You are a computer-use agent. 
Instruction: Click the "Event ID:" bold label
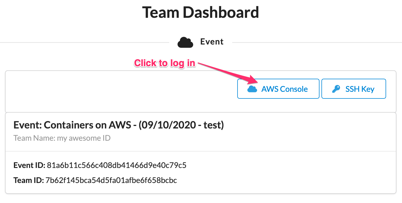pos(29,165)
